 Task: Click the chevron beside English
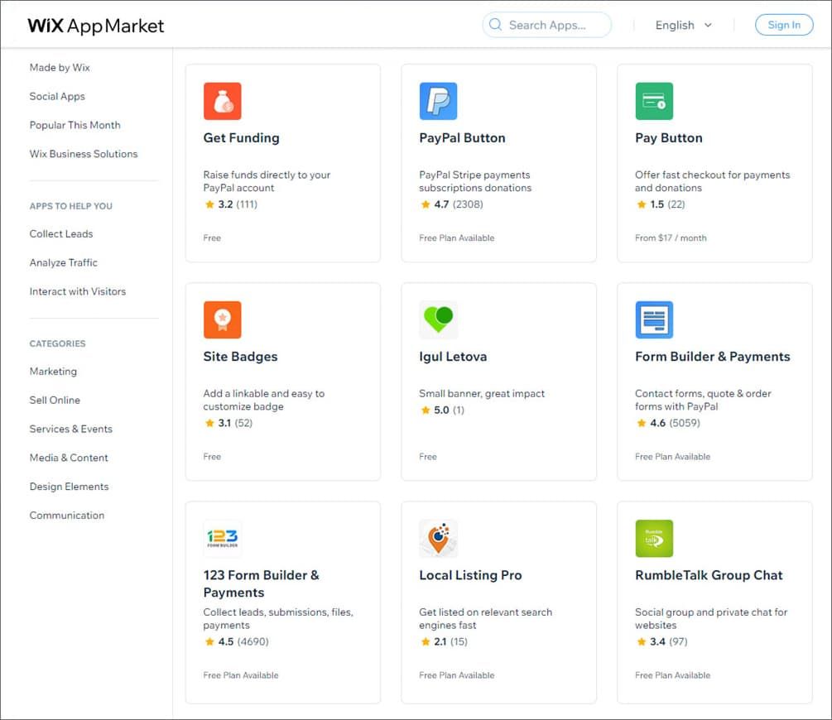pyautogui.click(x=708, y=25)
